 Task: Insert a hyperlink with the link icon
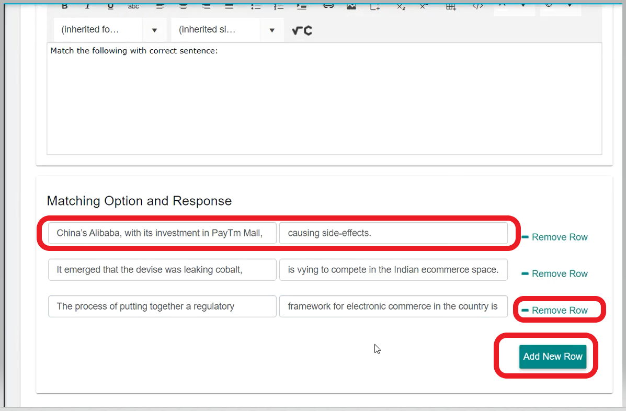pyautogui.click(x=328, y=6)
